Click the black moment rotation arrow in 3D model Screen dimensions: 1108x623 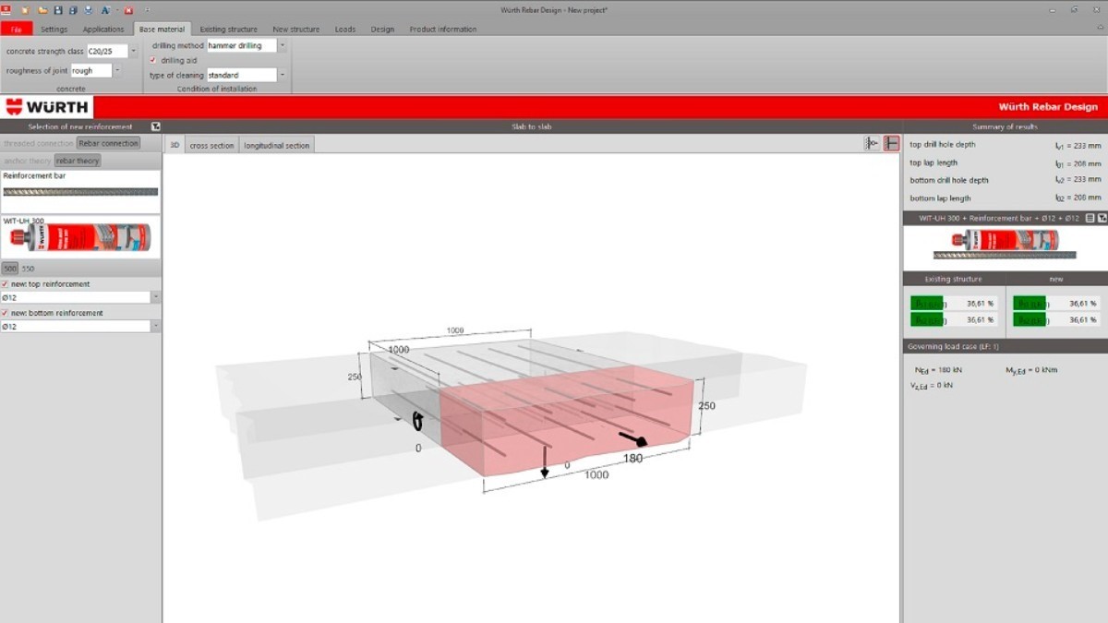click(x=417, y=422)
